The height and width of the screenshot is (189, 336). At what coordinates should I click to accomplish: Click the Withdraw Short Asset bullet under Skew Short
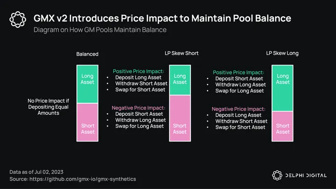point(141,84)
